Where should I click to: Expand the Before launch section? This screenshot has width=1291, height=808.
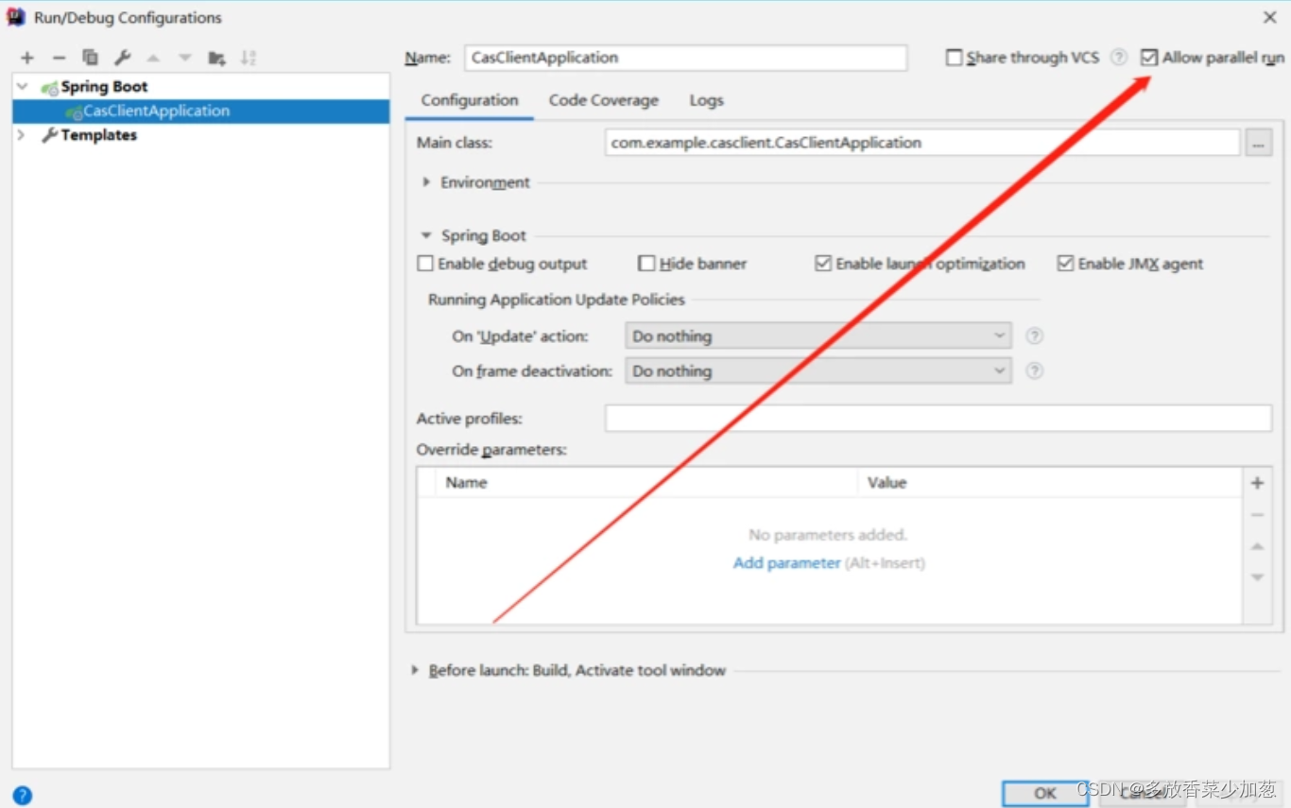(x=415, y=670)
